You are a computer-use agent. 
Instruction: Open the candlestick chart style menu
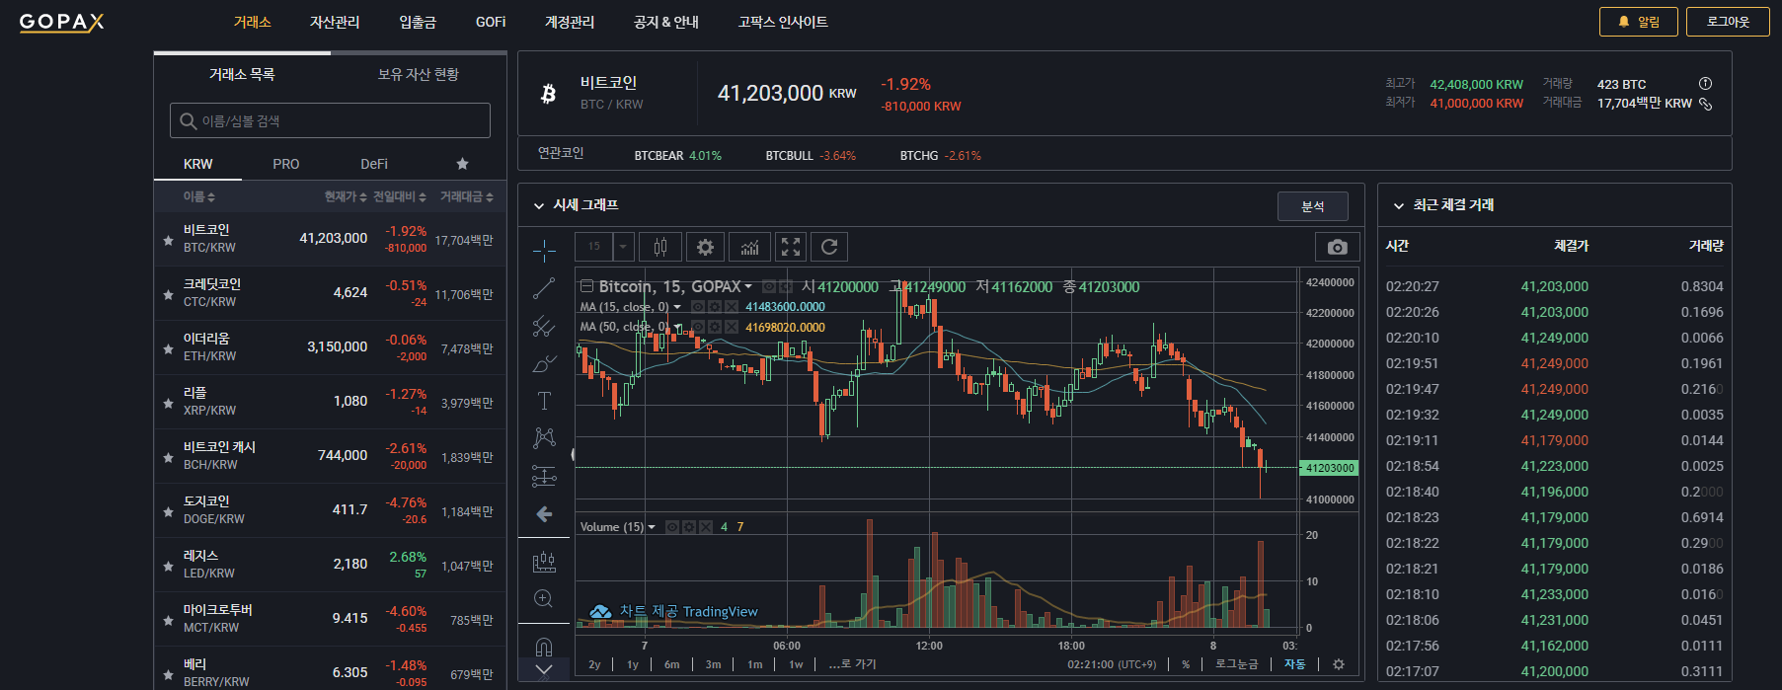pos(660,247)
